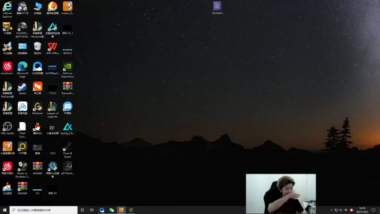380x214 pixels.
Task: Open the 回收站 Recycle Bin icon
Action: click(38, 48)
